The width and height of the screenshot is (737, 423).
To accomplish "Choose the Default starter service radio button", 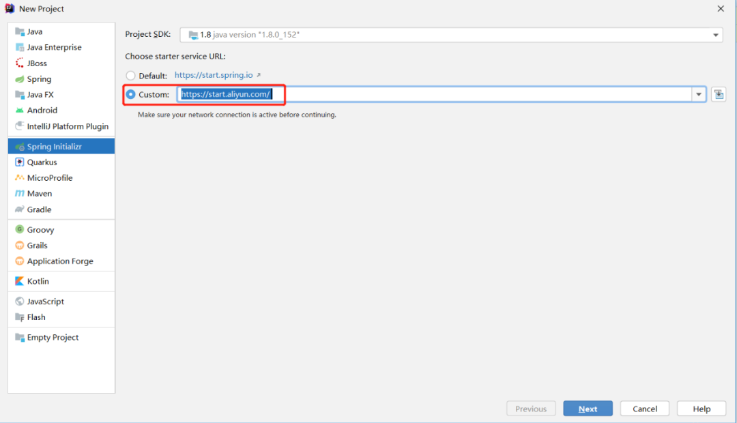I will pyautogui.click(x=130, y=75).
